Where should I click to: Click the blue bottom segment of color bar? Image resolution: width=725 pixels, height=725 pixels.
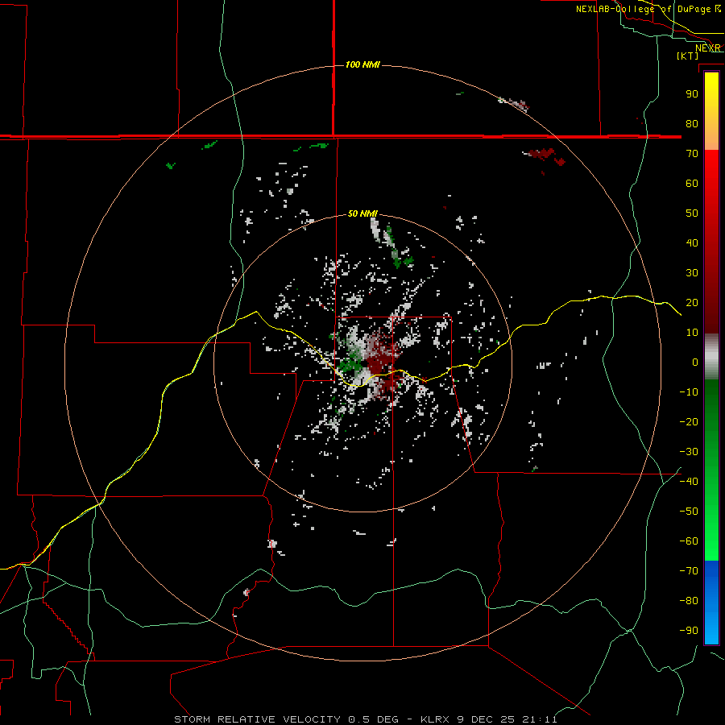click(711, 603)
